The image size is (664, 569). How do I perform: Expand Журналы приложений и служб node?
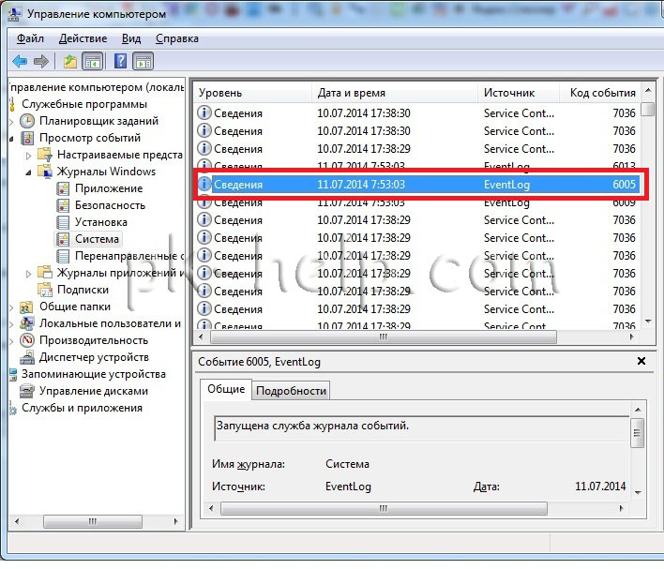(28, 274)
